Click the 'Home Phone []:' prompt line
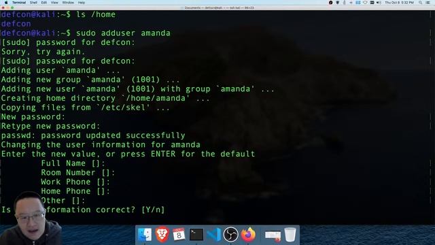 tap(75, 191)
